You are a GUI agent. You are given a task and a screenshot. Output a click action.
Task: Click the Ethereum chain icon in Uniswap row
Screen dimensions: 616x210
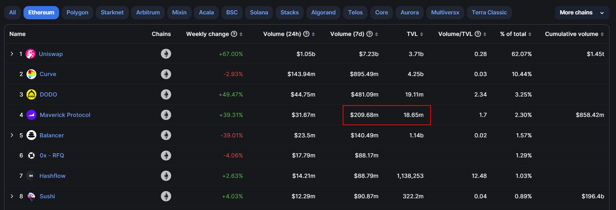pyautogui.click(x=166, y=54)
